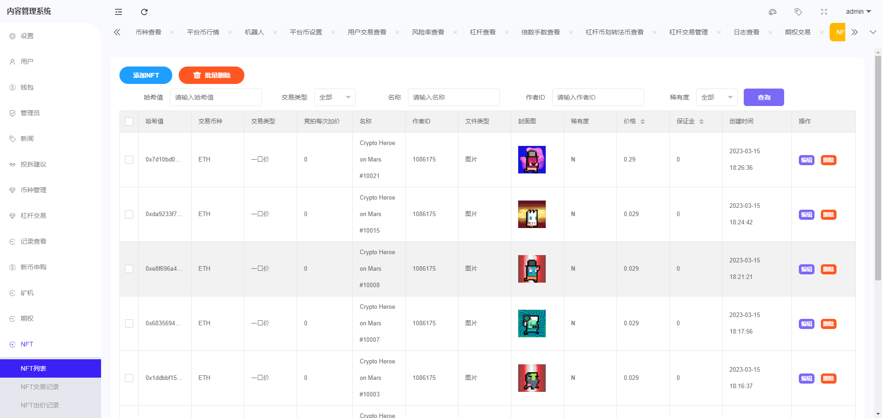Open the 钱包 section in the sidebar
This screenshot has width=882, height=418.
[26, 87]
